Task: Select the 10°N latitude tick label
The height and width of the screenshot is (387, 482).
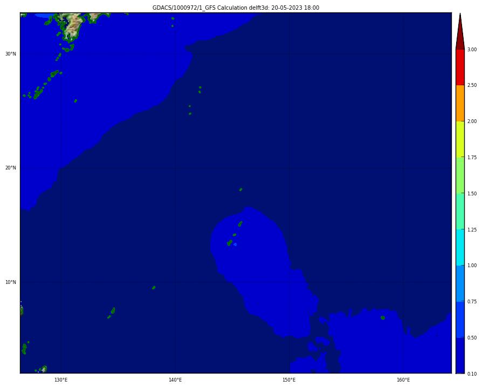Action: [11, 282]
